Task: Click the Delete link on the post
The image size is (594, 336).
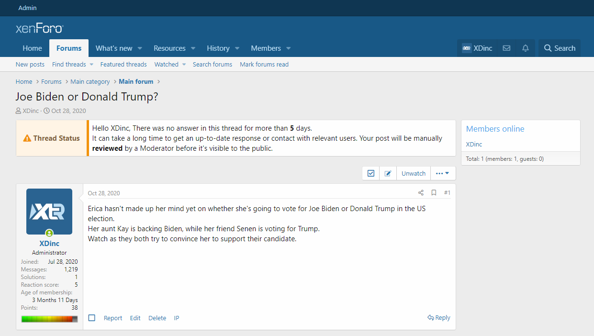Action: point(157,318)
